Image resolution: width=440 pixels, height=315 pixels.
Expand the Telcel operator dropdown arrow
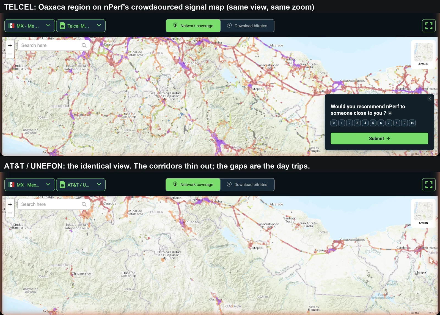pos(99,25)
